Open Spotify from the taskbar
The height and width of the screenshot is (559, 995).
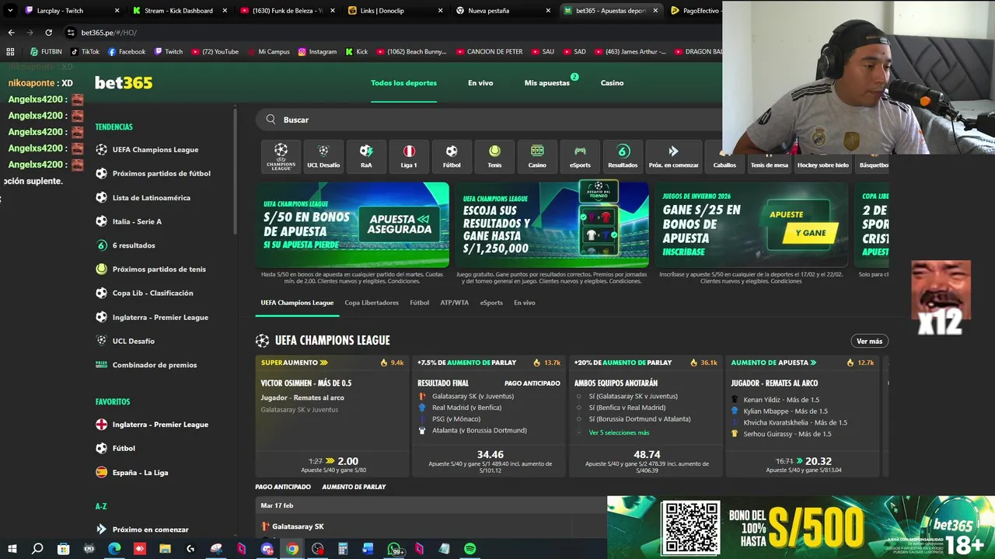tap(470, 549)
